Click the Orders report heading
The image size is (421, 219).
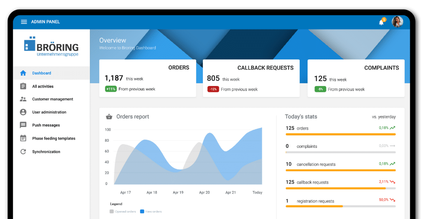[133, 117]
